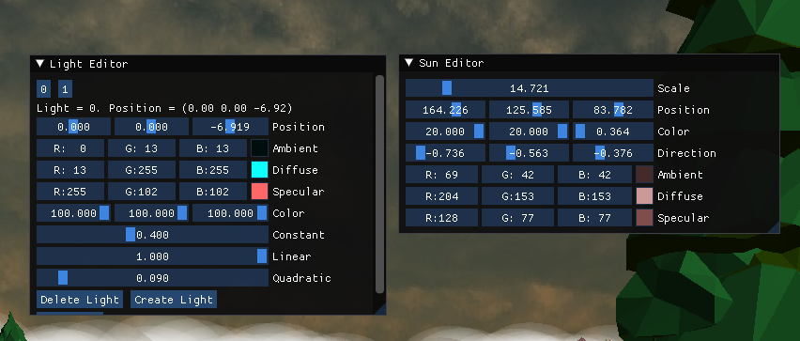
Task: Click the Constant slider showing 0.400
Action: (x=152, y=235)
